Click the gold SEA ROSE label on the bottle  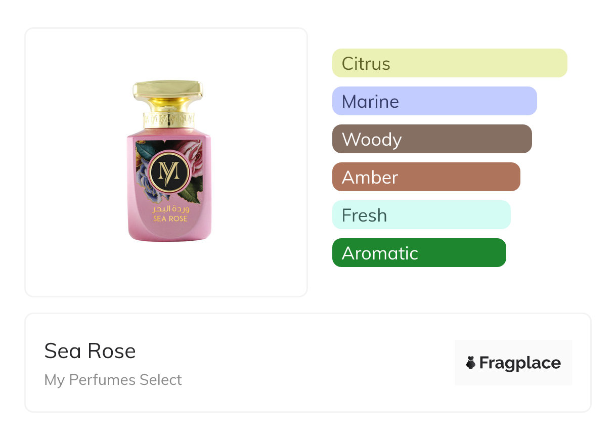[170, 219]
